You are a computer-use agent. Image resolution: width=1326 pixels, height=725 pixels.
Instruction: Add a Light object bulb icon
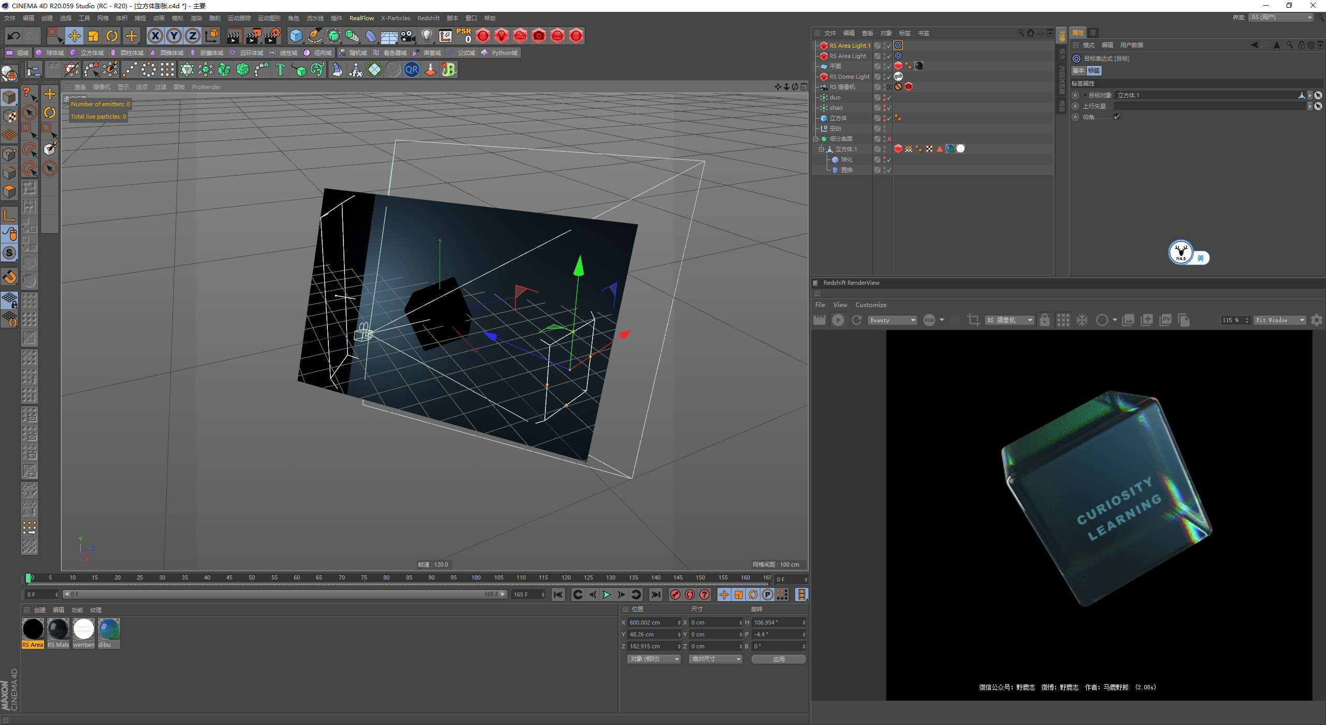coord(427,36)
